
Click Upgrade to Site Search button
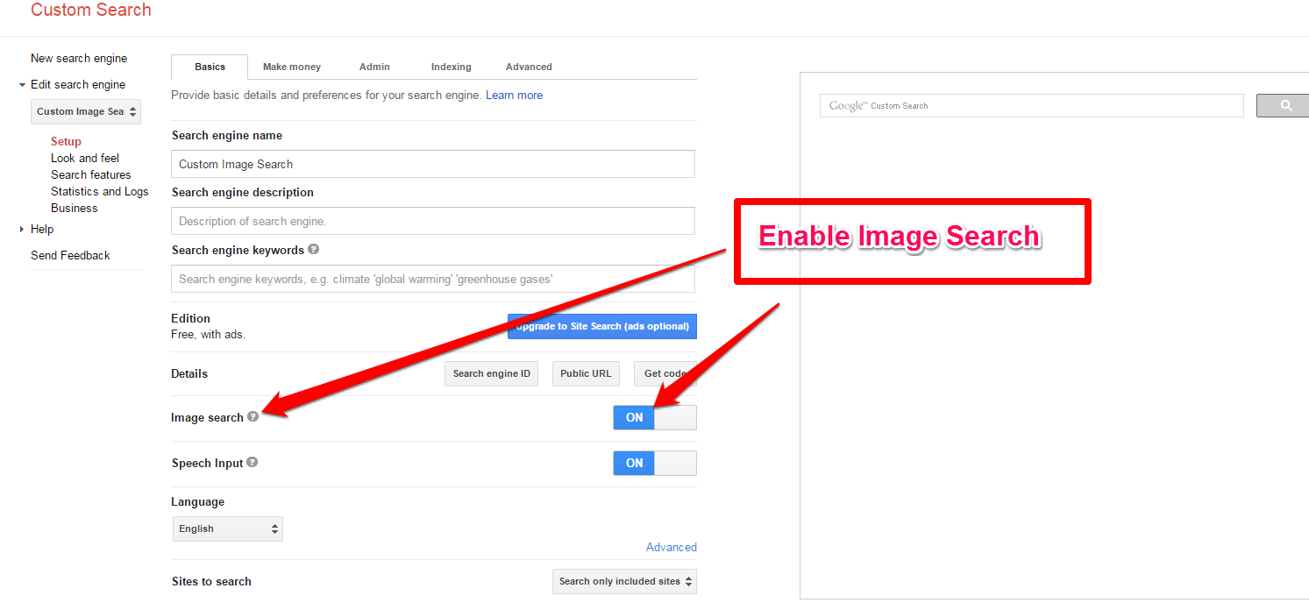tap(602, 326)
